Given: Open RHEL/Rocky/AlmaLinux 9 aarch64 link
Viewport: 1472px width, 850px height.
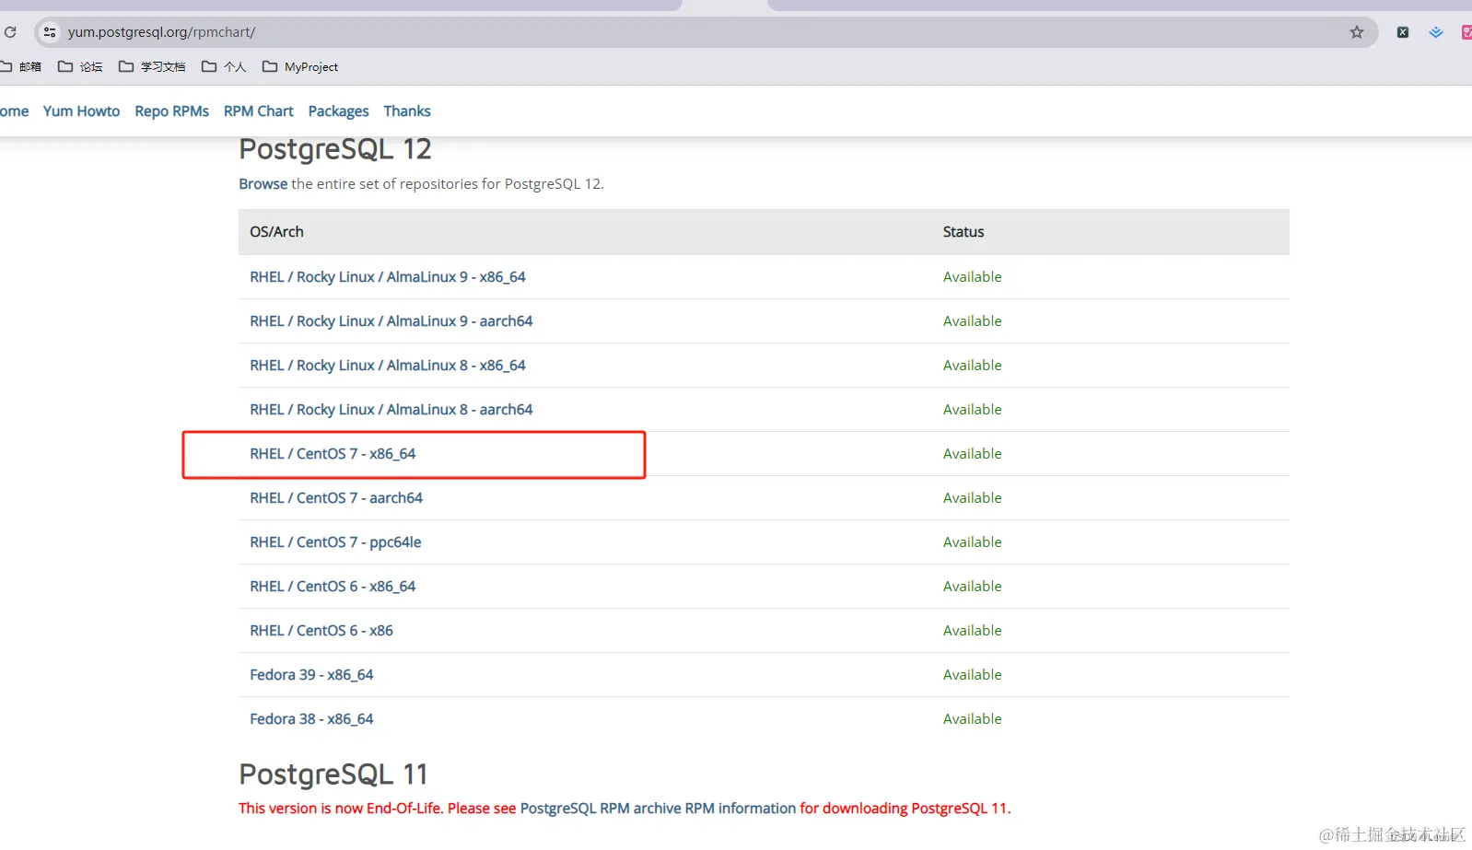Looking at the screenshot, I should [391, 321].
